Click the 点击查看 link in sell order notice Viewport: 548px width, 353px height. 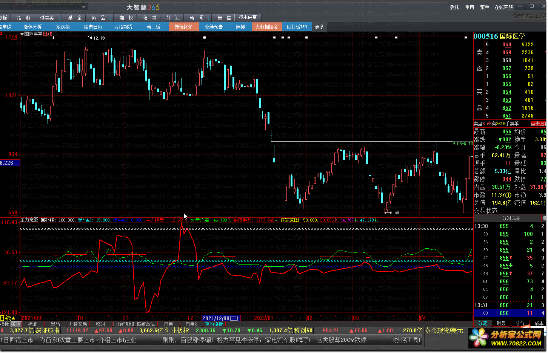click(538, 124)
